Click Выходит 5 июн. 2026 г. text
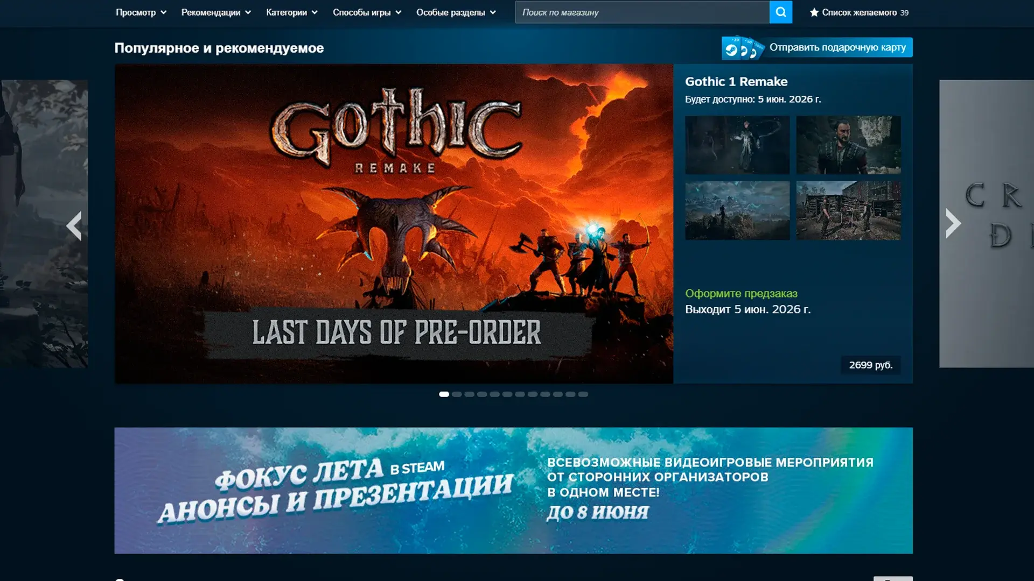 tap(747, 309)
